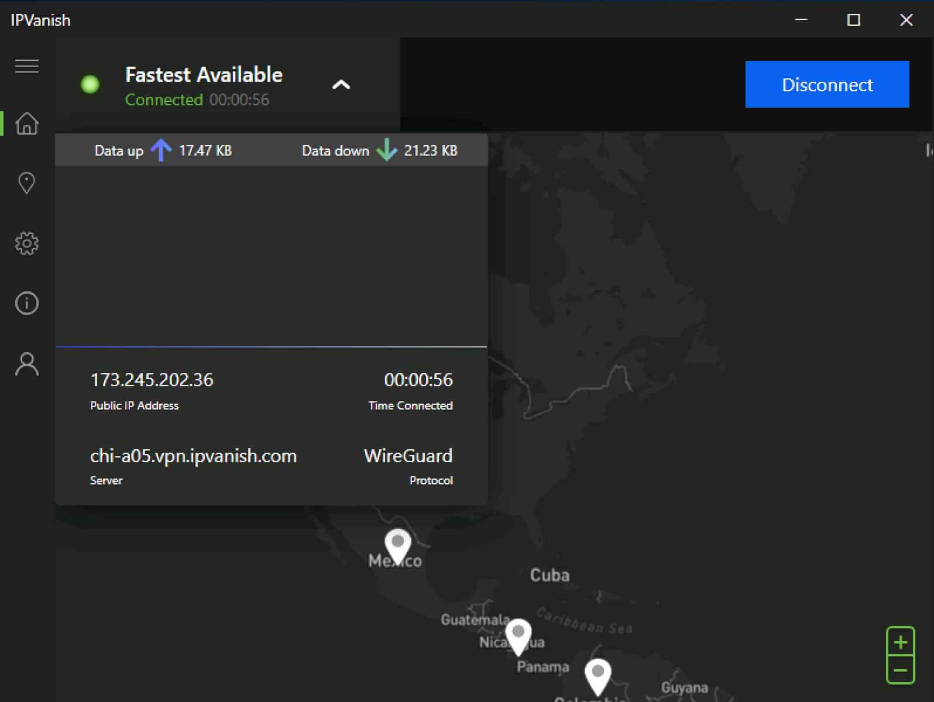Click the Server label
This screenshot has height=702, width=934.
click(x=107, y=480)
